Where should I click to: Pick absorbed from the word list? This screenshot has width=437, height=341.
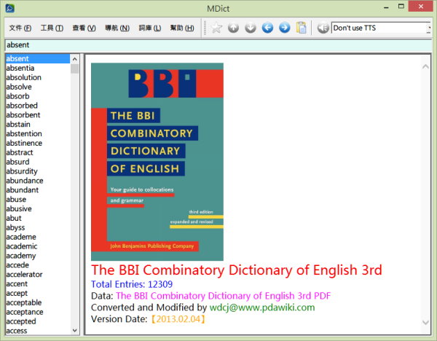[22, 106]
